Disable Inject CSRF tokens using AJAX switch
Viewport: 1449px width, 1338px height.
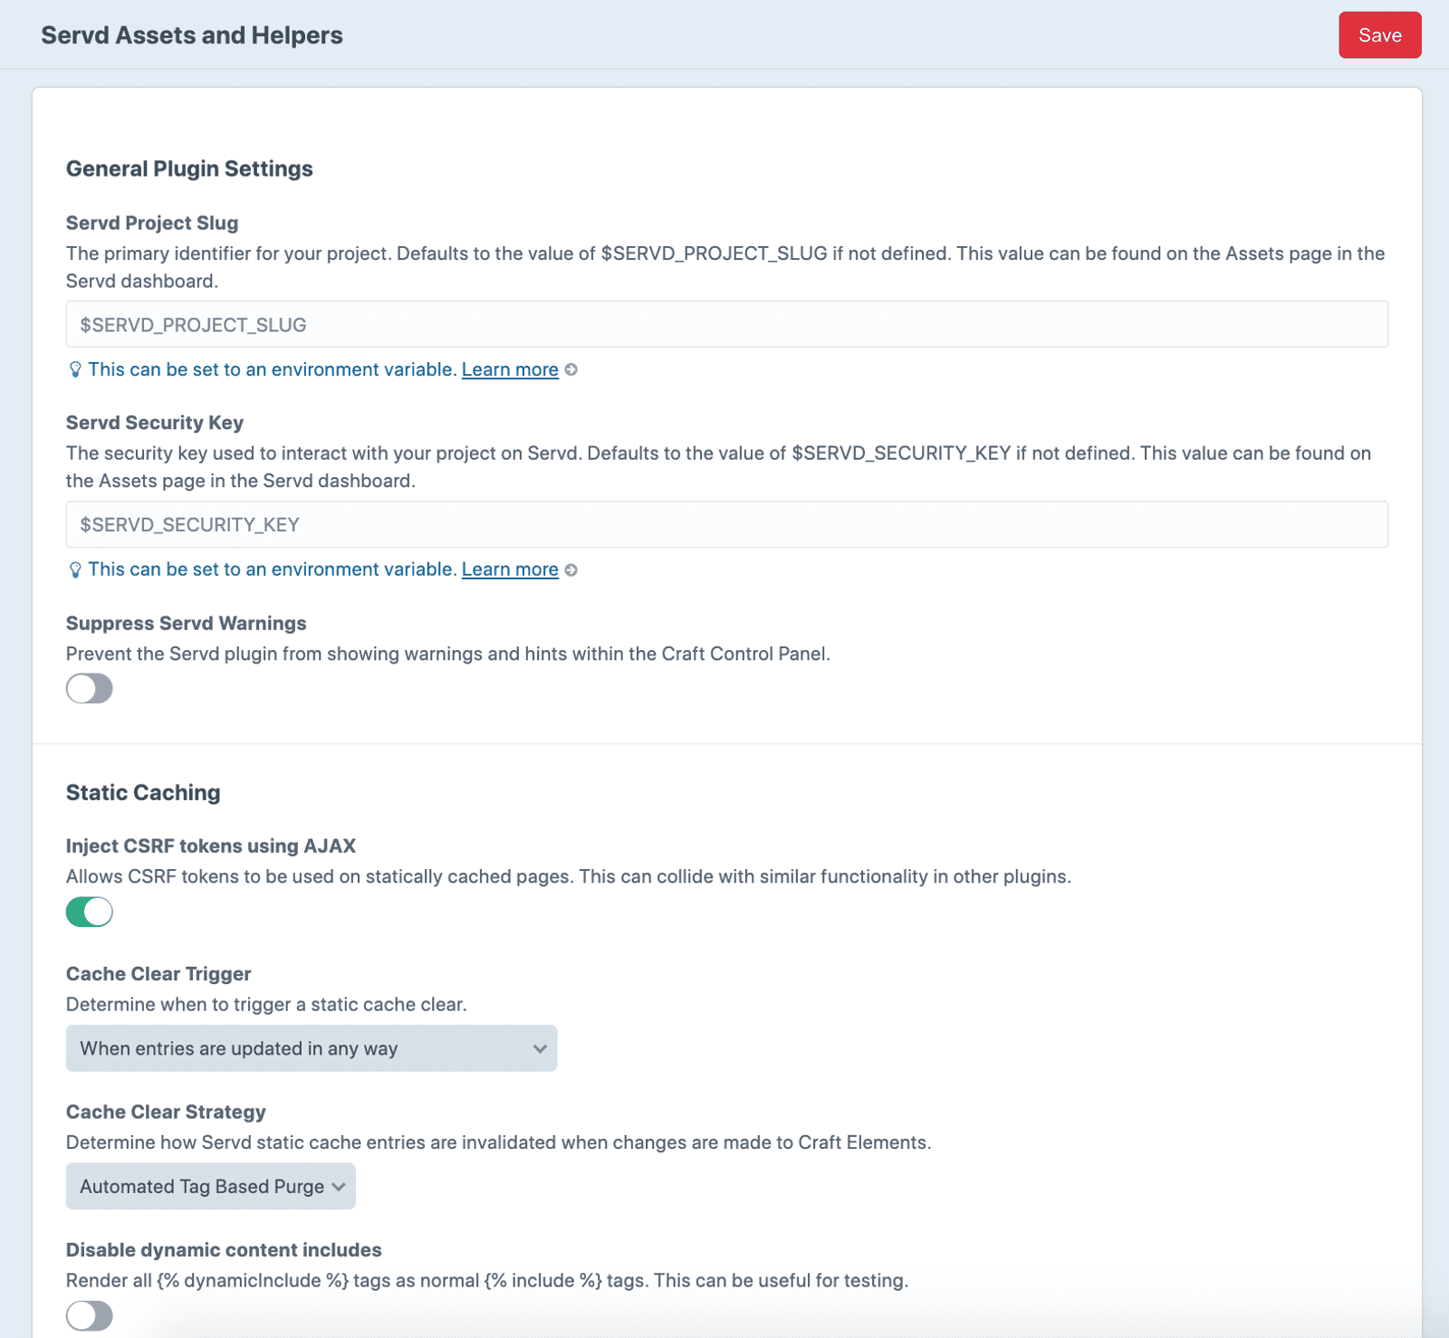[90, 912]
